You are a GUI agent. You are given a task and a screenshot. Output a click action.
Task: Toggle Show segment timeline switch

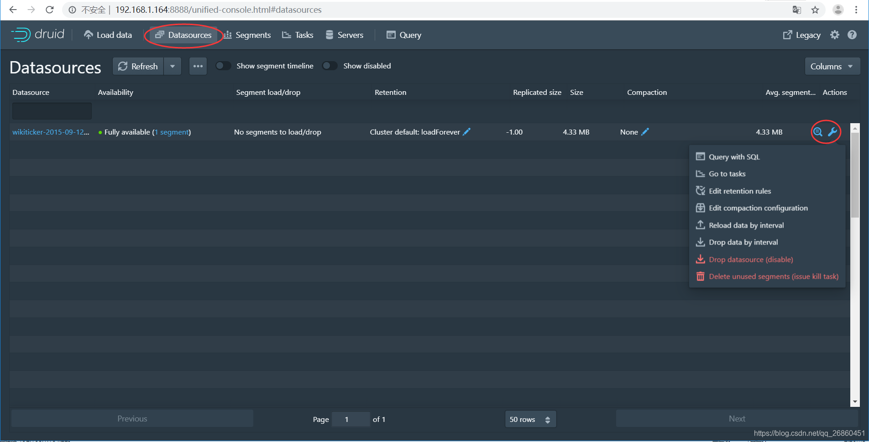[x=223, y=66]
